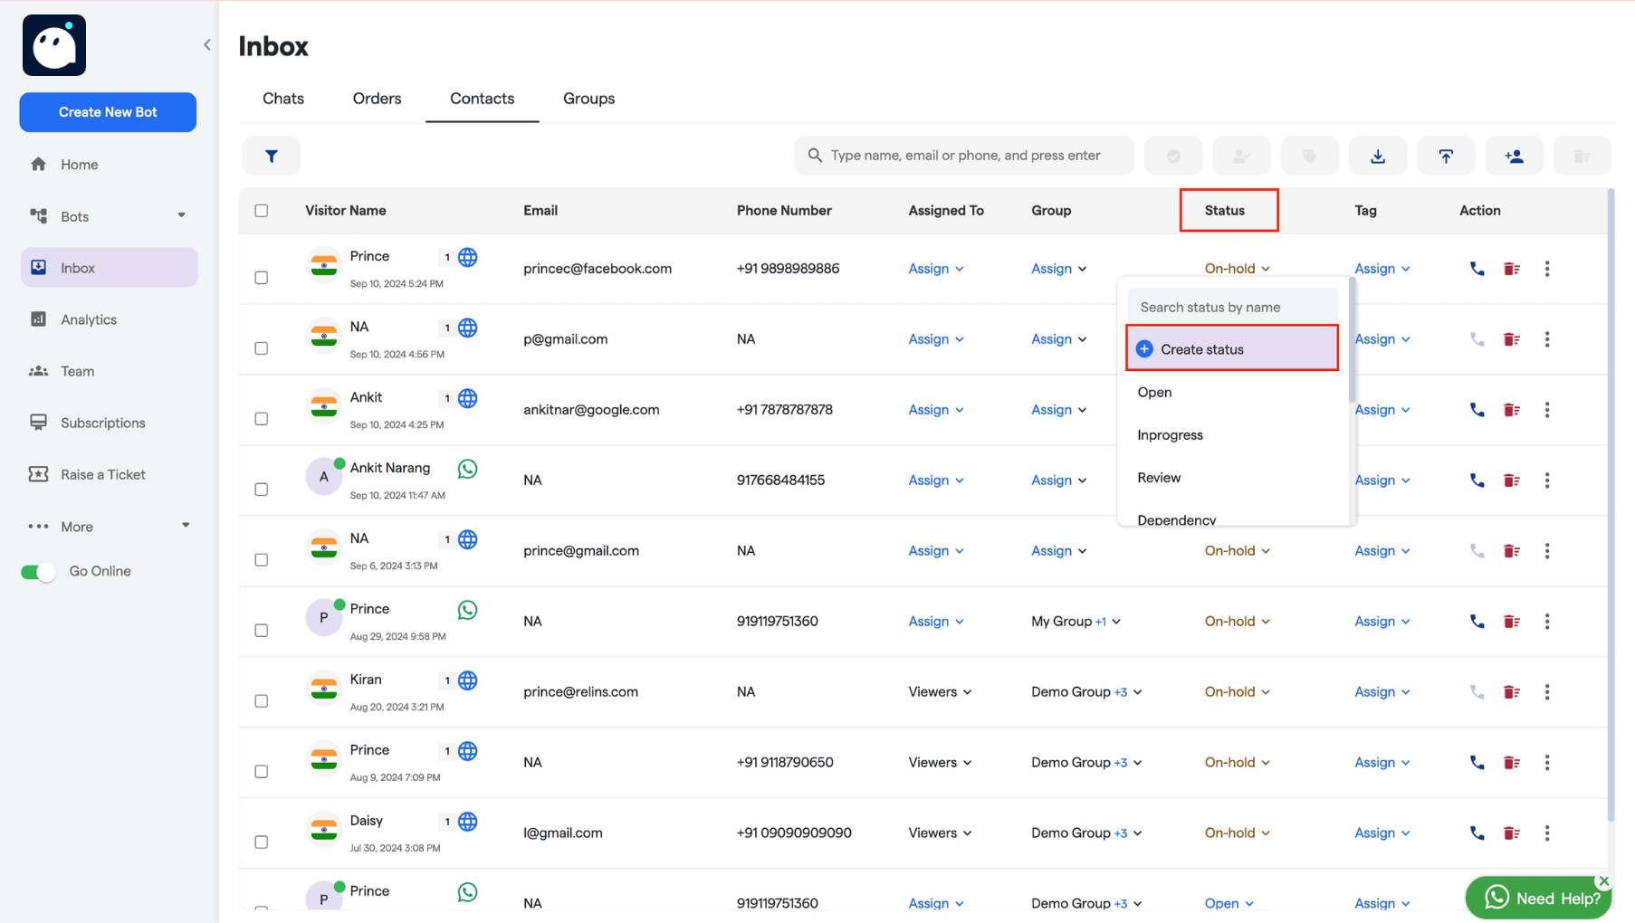Viewport: 1635px width, 923px height.
Task: Switch to the Chats tab
Action: pyautogui.click(x=283, y=99)
